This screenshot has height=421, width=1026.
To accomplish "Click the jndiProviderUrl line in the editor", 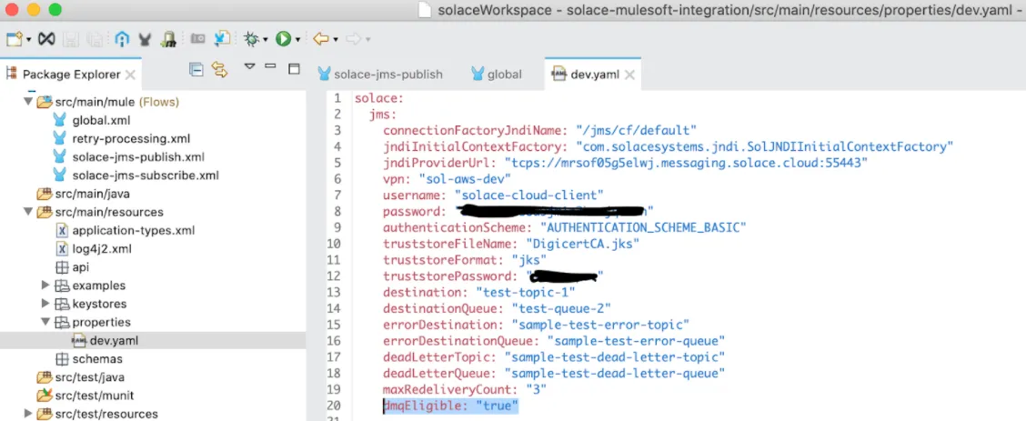I will tap(626, 162).
